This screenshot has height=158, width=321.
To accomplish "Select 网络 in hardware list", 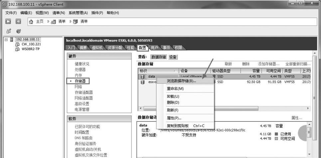I will [78, 86].
